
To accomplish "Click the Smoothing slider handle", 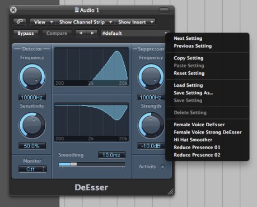I will click(x=73, y=164).
